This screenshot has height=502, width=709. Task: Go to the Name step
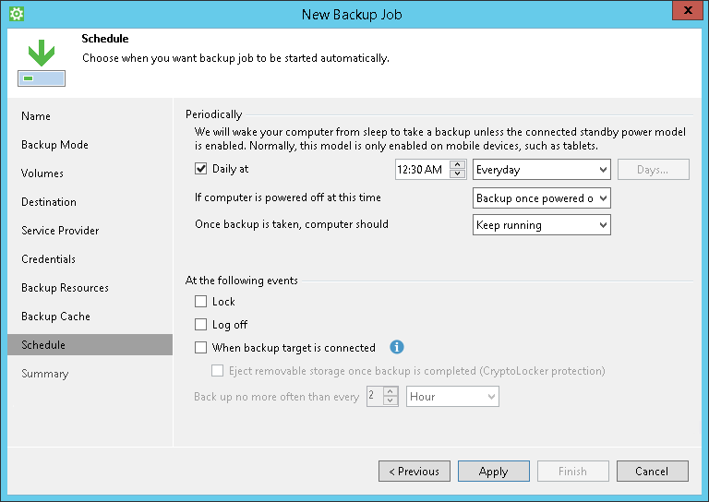(36, 116)
